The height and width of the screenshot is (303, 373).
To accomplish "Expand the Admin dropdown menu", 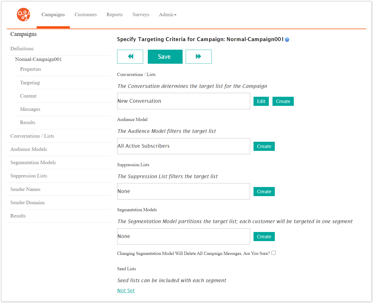I will click(168, 15).
